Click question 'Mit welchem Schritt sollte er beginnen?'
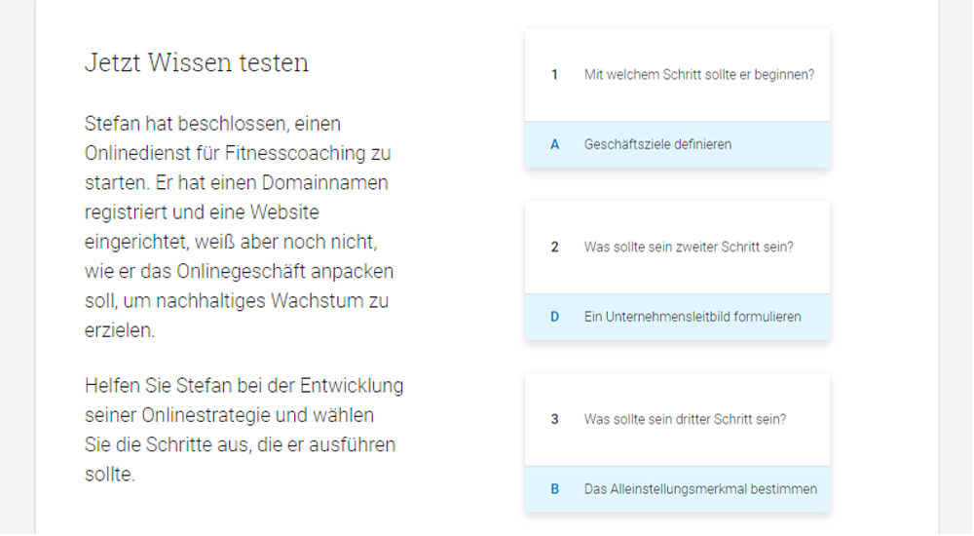 pos(698,74)
